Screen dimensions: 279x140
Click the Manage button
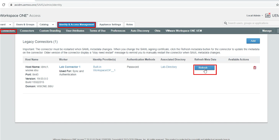pos(267,31)
